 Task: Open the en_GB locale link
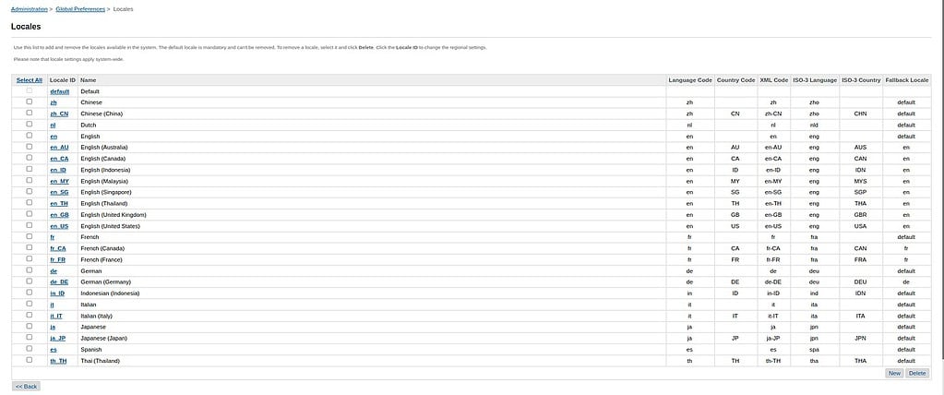pyautogui.click(x=59, y=215)
